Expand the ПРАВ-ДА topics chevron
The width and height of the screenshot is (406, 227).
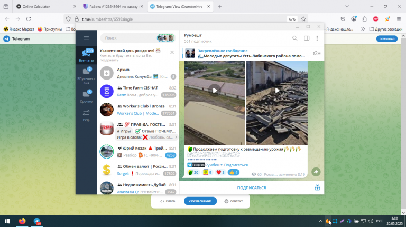tap(176, 137)
